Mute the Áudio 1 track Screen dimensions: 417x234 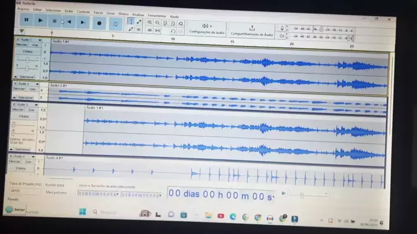[x=21, y=45]
